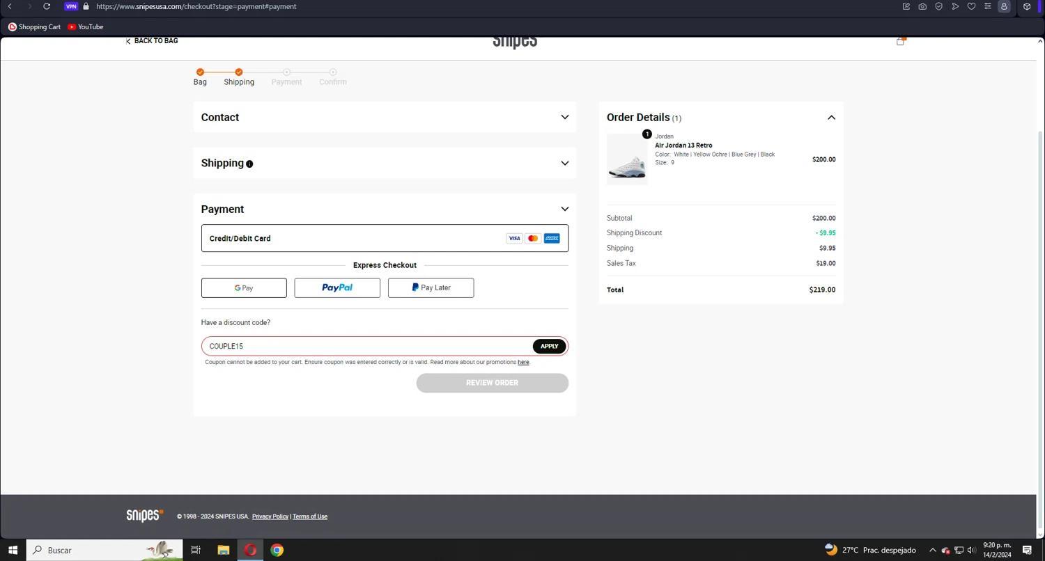The image size is (1045, 561).
Task: Open Google Chrome from taskbar
Action: point(277,550)
